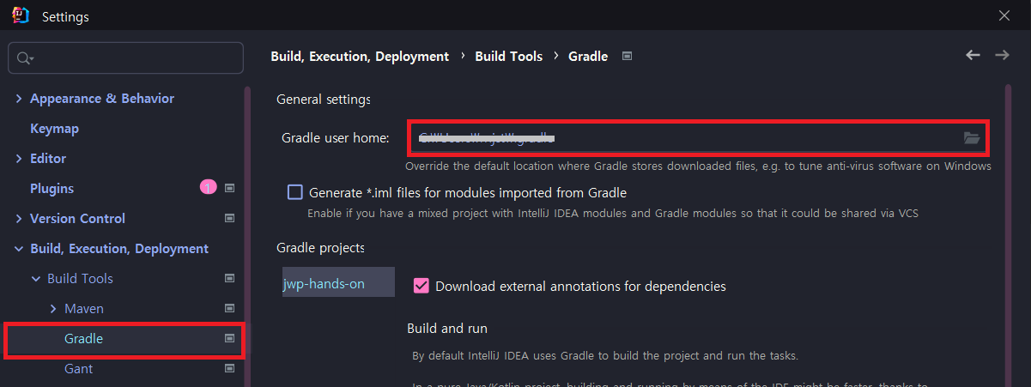Expand the Appearance & Behavior section
The height and width of the screenshot is (387, 1031).
click(19, 99)
